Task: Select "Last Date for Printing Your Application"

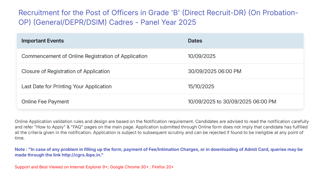Action: coord(67,87)
